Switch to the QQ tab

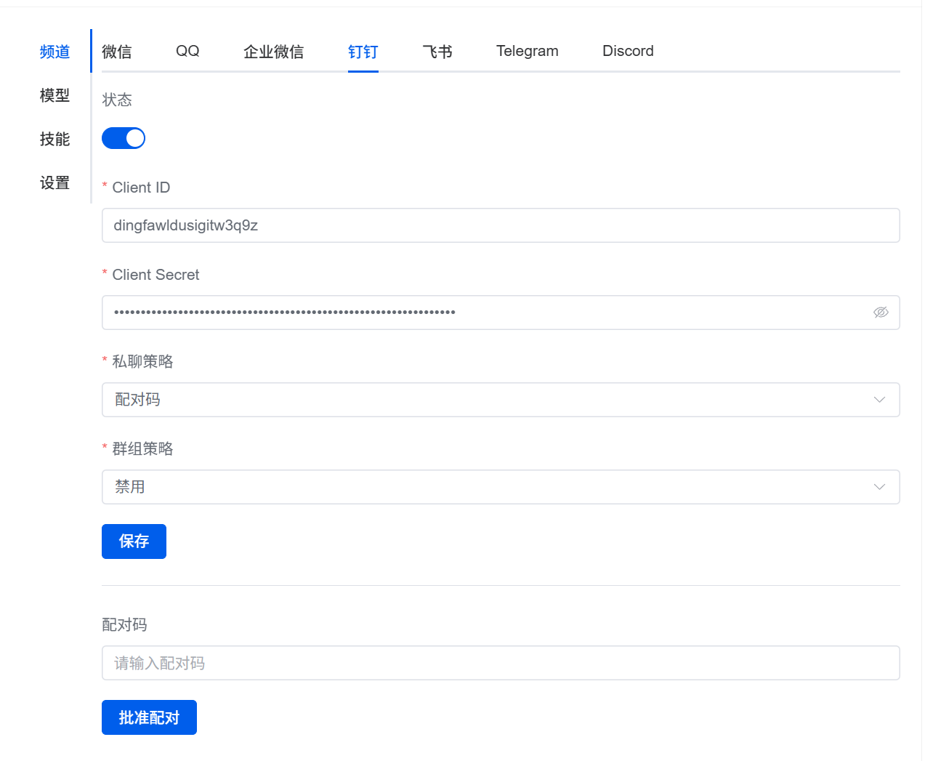pos(187,52)
